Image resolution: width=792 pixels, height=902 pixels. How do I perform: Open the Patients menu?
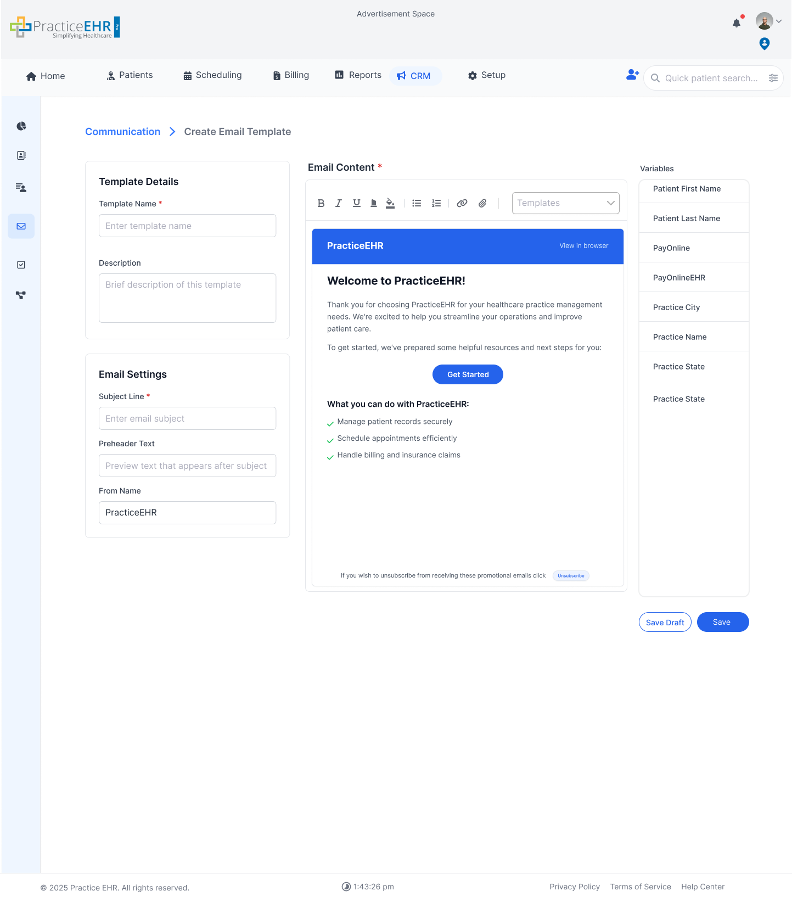(x=130, y=75)
